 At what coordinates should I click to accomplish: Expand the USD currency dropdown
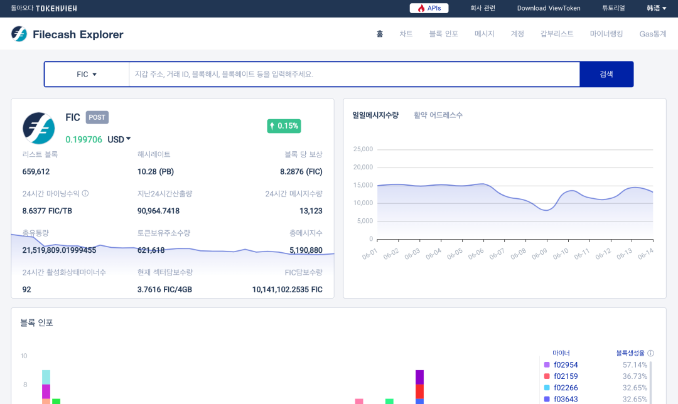click(x=119, y=139)
